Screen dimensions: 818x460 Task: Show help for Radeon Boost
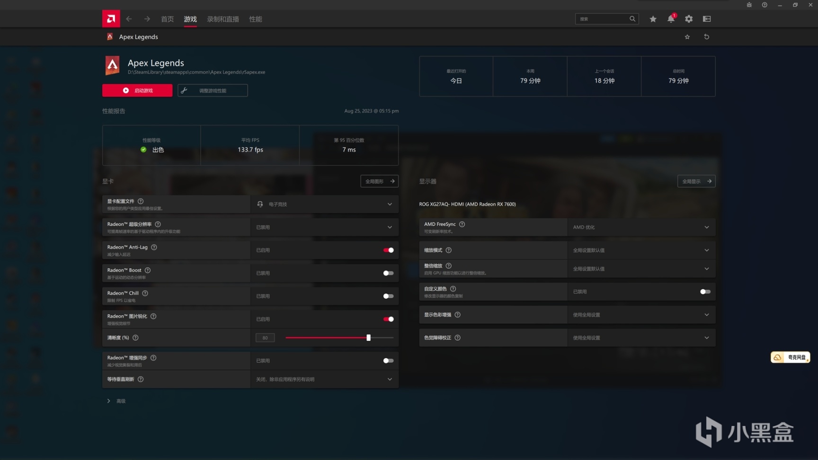tap(148, 270)
